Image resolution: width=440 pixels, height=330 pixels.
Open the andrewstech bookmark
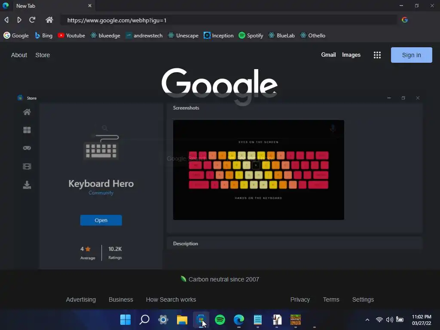coord(144,35)
